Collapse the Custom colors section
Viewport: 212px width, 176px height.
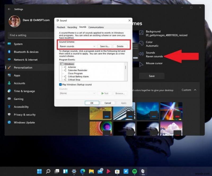click(195, 90)
